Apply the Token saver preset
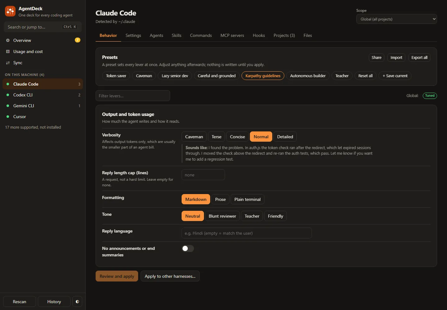The image size is (447, 310). tap(116, 76)
